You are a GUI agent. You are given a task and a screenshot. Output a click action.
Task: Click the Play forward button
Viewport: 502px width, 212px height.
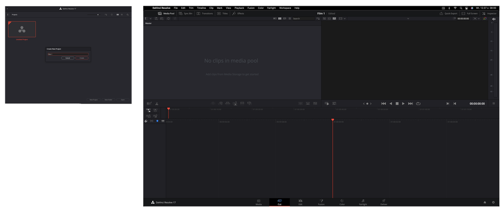[x=403, y=104]
